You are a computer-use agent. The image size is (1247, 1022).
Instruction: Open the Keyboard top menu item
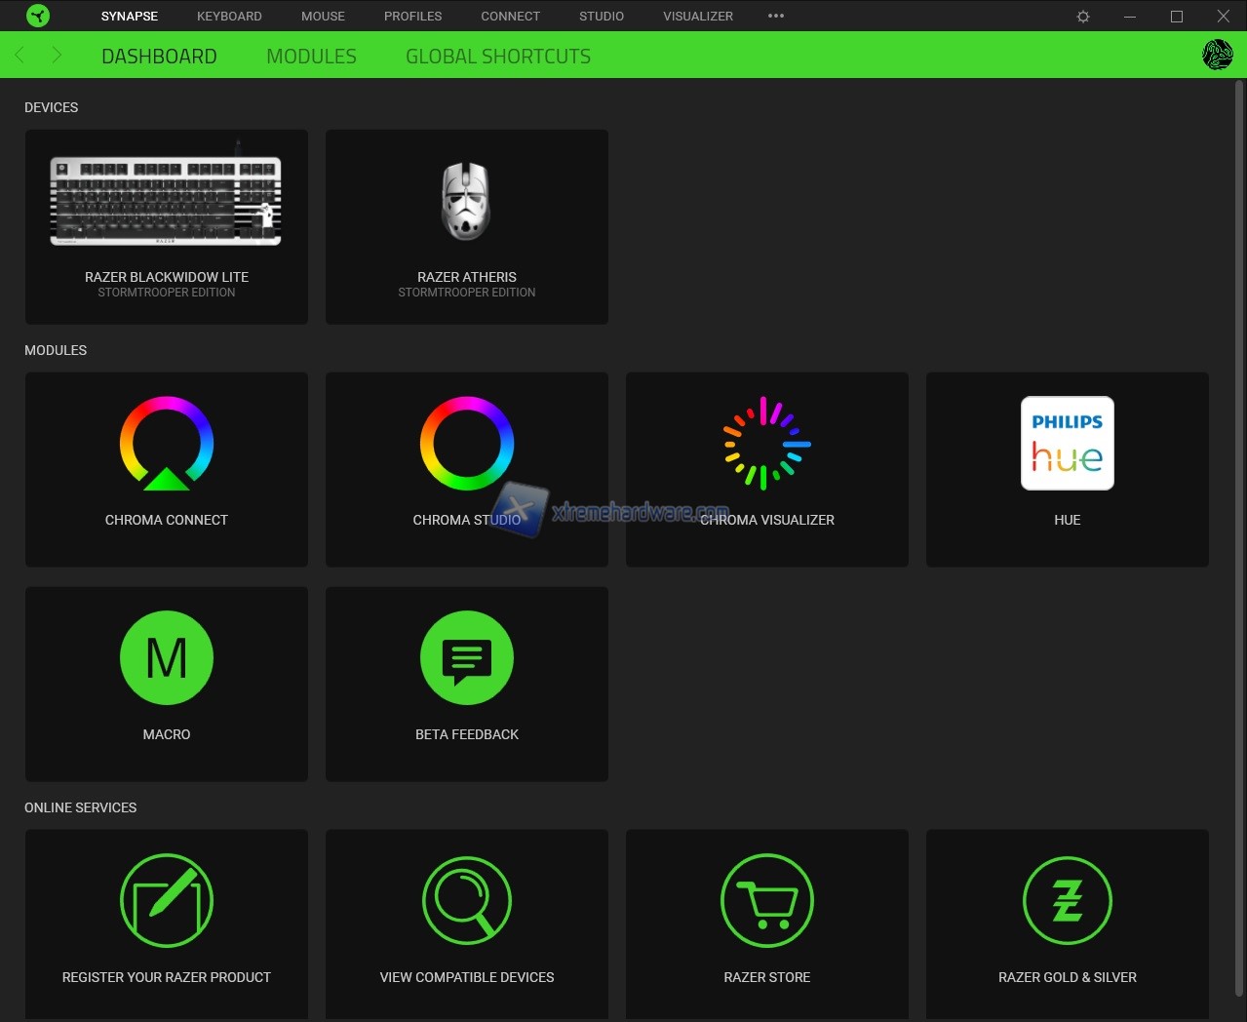(229, 17)
